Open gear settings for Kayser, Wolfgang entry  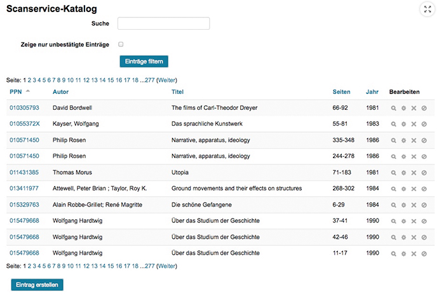[x=403, y=124]
